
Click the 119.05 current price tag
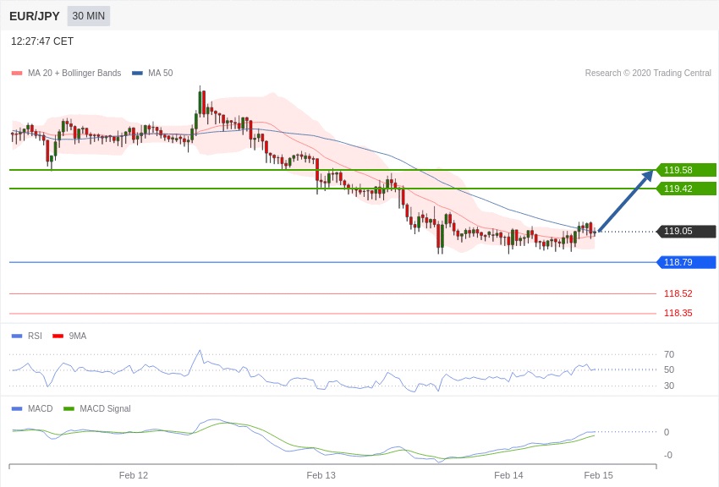686,232
